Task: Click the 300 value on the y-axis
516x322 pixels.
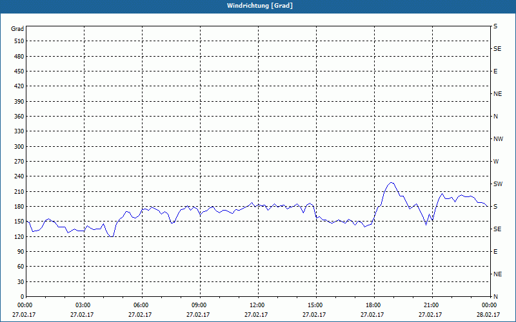Action: click(19, 147)
